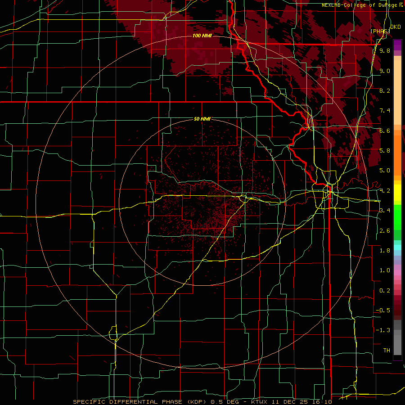Click the 7.4 value on the color scale

pos(385,111)
